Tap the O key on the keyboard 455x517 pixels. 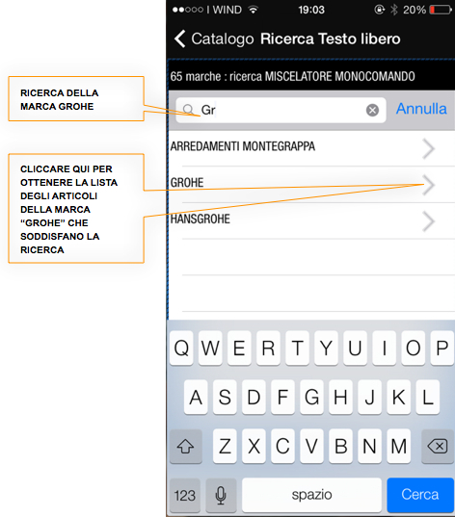pyautogui.click(x=413, y=348)
